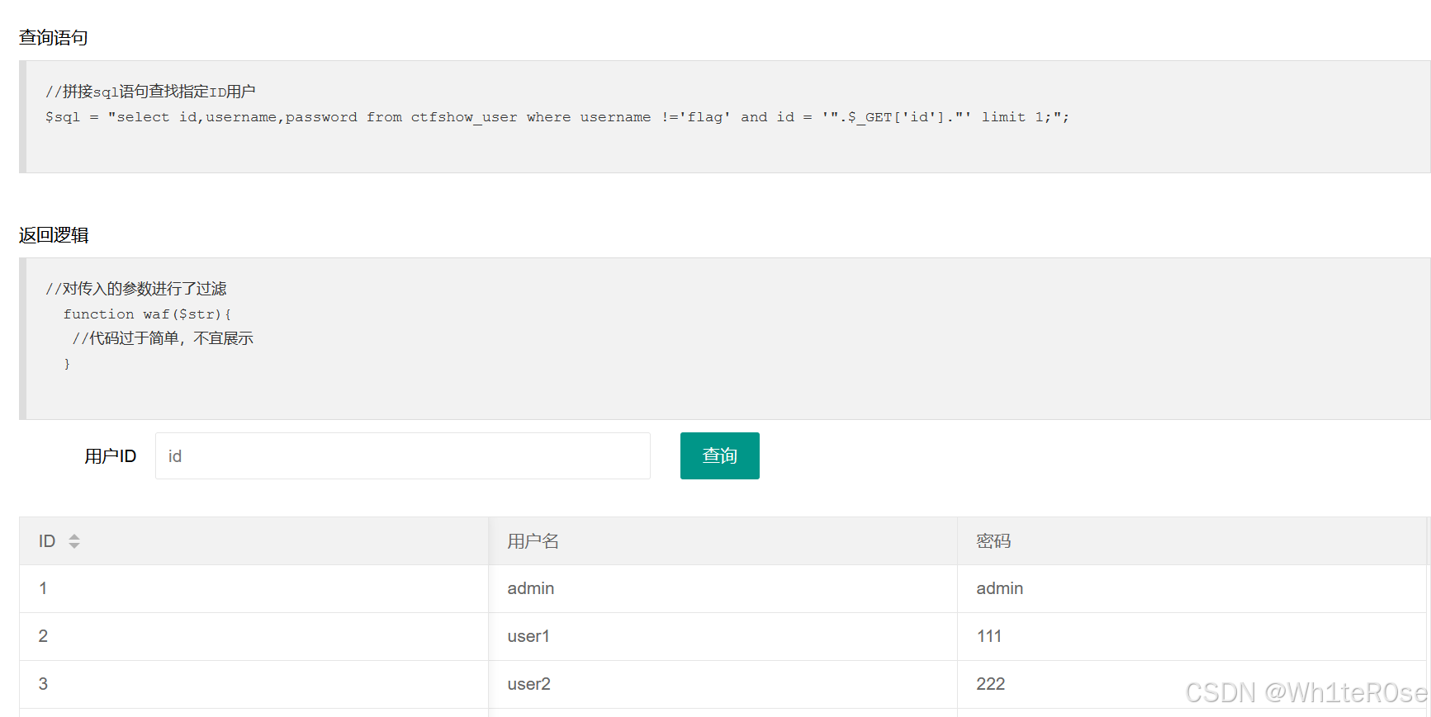
Task: Click the password cell '111'
Action: click(x=1192, y=636)
